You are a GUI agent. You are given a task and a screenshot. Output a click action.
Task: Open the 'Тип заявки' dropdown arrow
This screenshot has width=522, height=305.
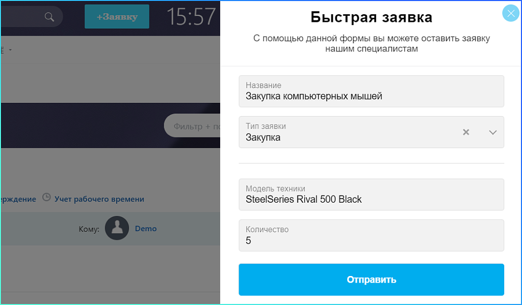tap(492, 132)
